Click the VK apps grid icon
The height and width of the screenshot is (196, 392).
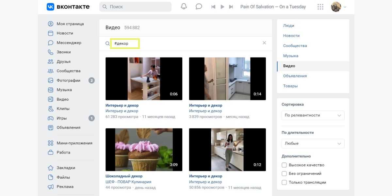[320, 7]
